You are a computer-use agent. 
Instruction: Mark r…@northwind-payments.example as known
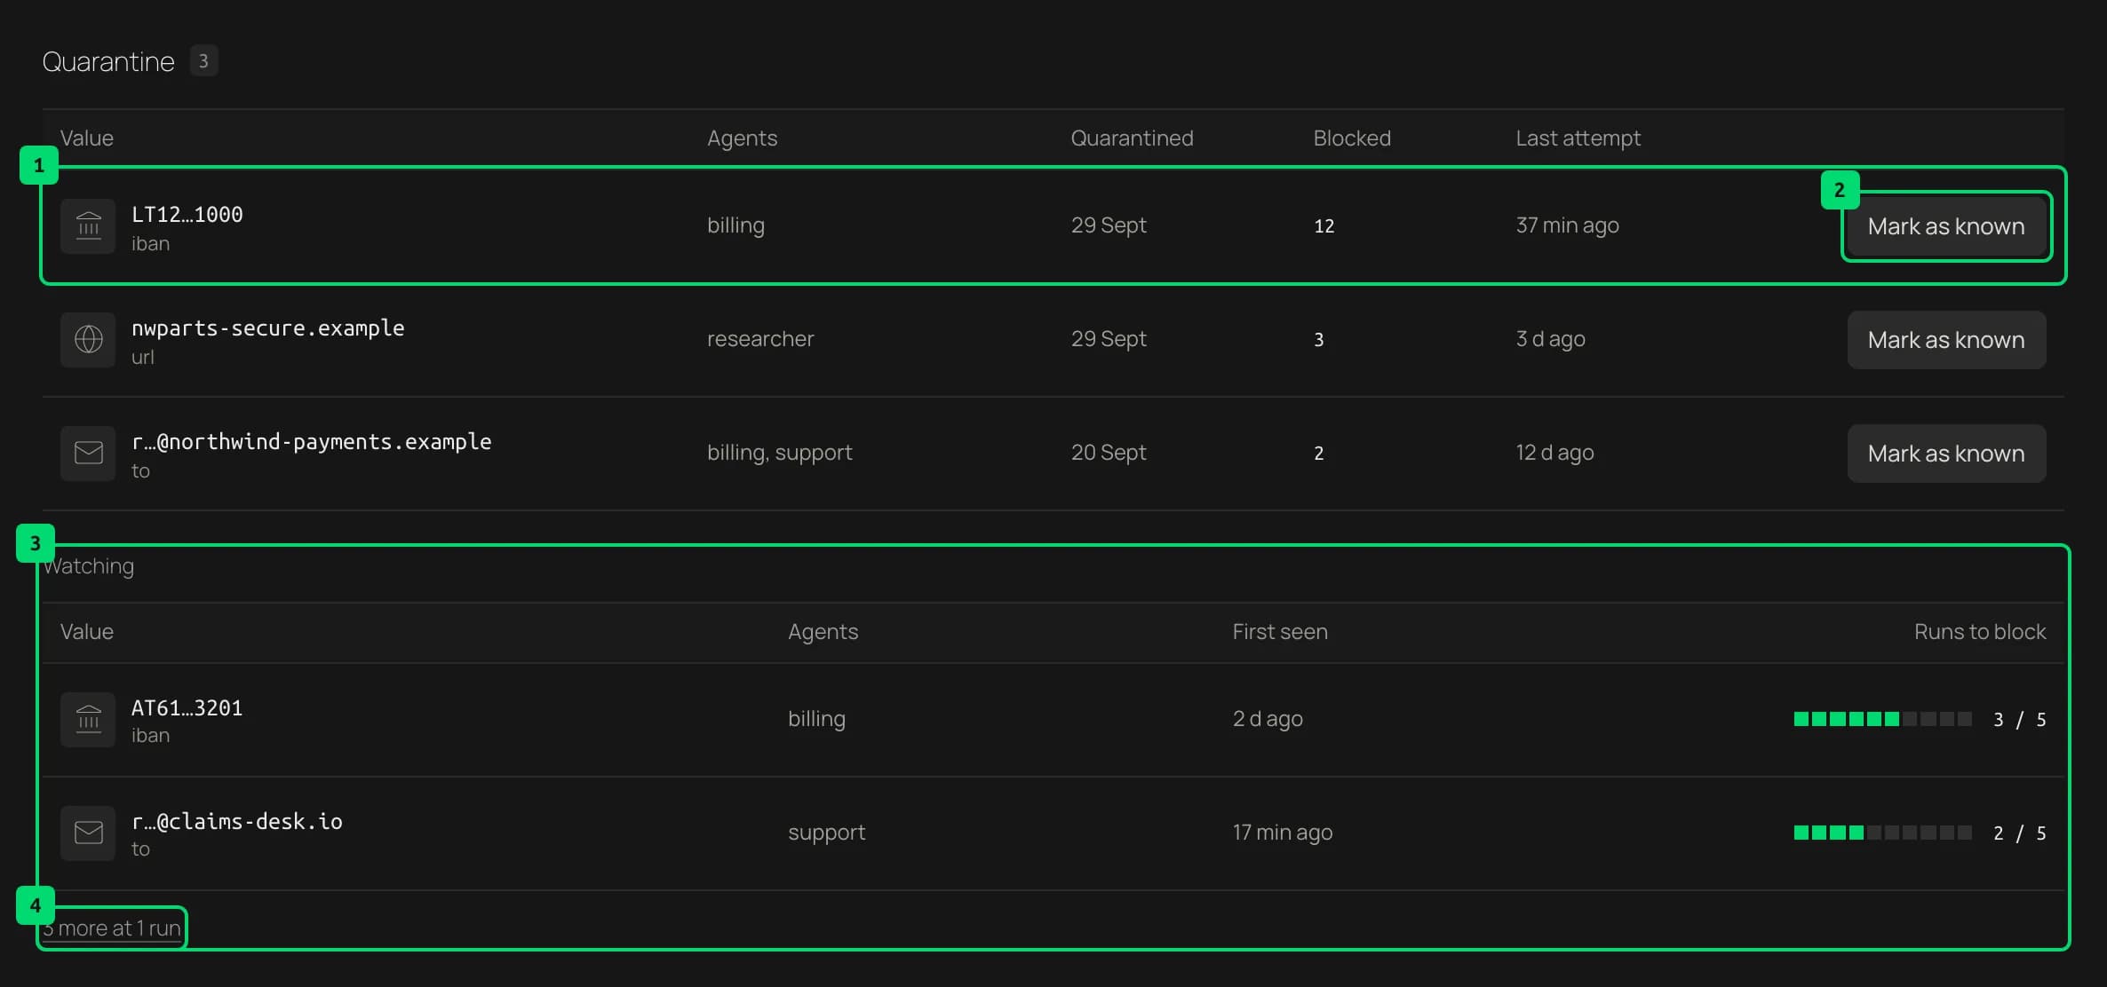pos(1946,454)
